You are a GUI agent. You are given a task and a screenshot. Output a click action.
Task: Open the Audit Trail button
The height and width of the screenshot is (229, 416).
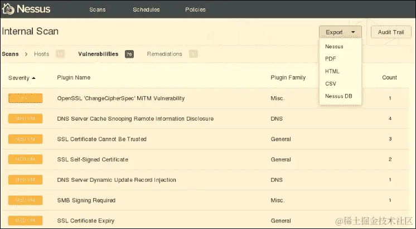point(391,32)
